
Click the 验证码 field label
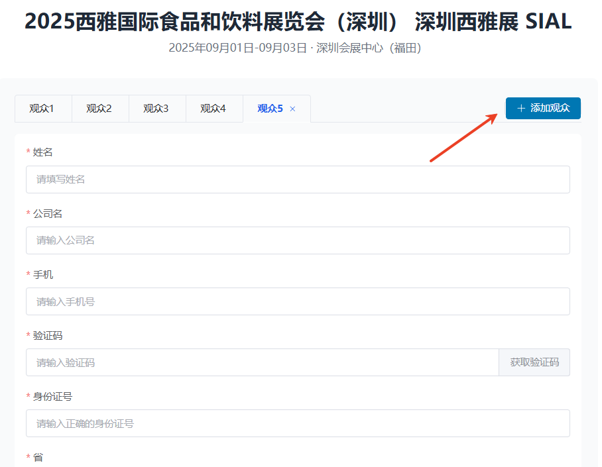(x=48, y=336)
